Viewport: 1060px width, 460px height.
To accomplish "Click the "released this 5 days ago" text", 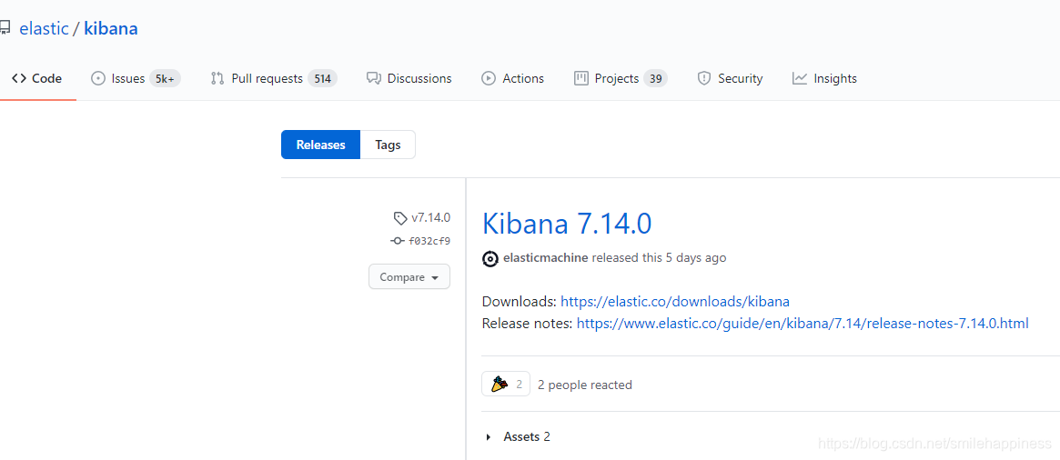I will [x=659, y=258].
